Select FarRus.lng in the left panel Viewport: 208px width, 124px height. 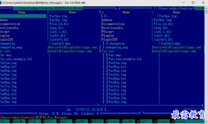pos(8,98)
